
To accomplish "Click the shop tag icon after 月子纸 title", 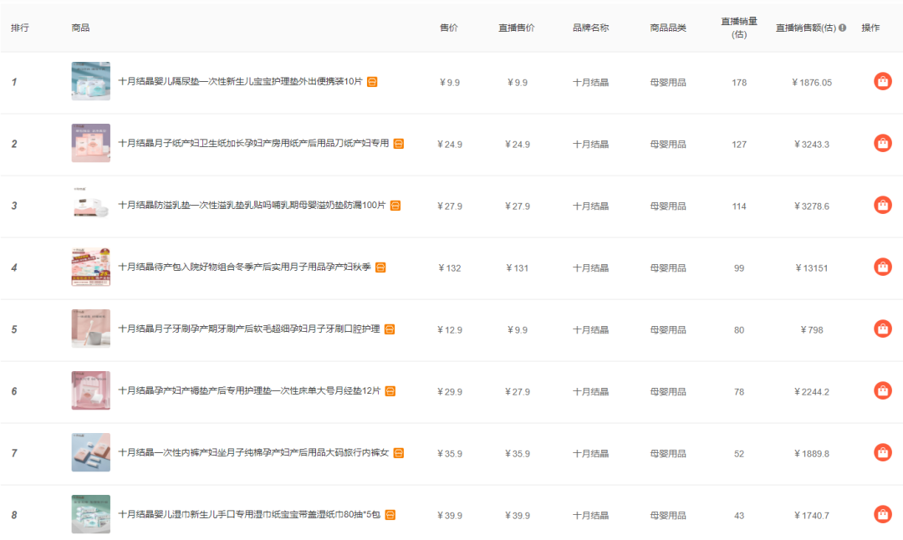I will [x=399, y=144].
